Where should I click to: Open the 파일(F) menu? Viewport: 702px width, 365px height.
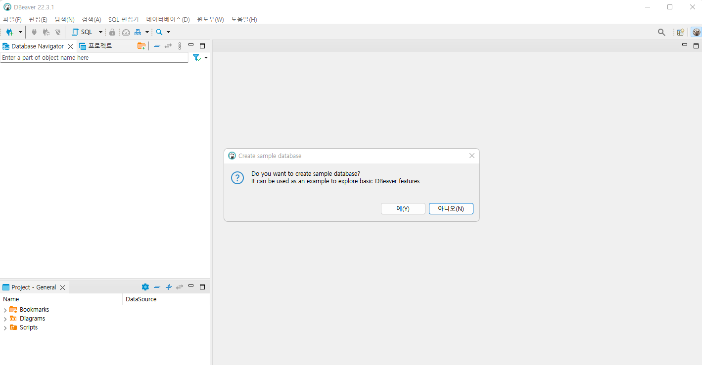click(12, 20)
